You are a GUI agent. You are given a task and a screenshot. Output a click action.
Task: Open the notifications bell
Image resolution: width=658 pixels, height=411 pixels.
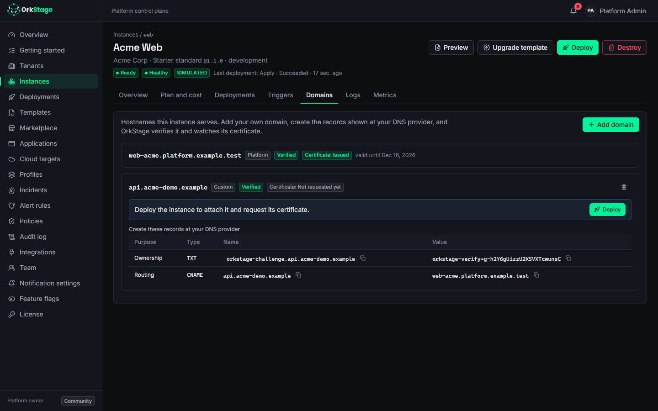(x=573, y=11)
